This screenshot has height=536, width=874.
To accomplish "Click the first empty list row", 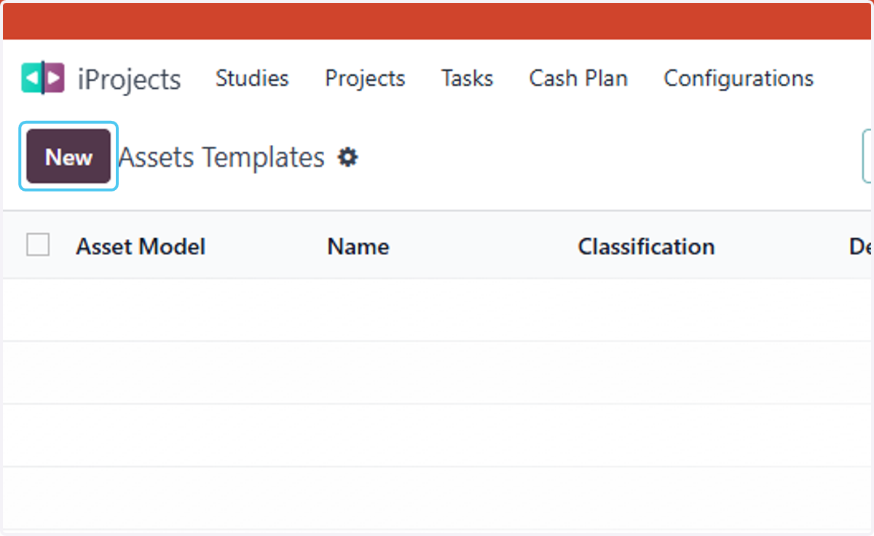I will [438, 310].
